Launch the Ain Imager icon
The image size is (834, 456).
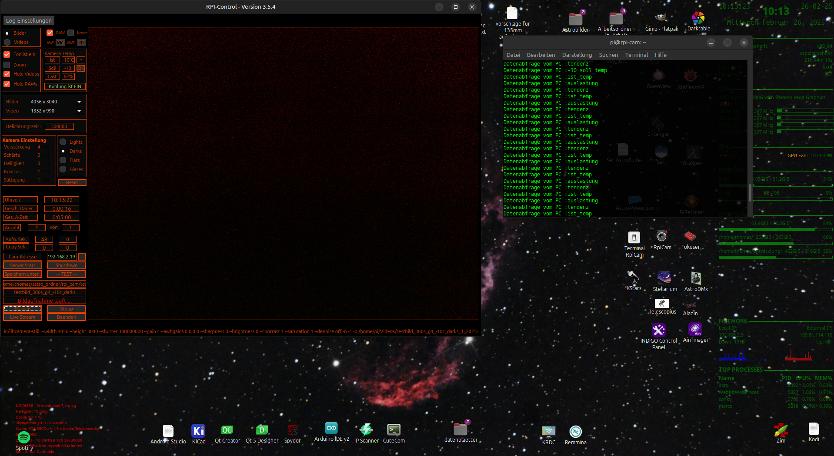[695, 333]
